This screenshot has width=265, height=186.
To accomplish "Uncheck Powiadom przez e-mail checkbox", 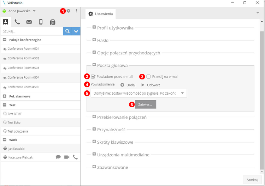I will [x=93, y=76].
